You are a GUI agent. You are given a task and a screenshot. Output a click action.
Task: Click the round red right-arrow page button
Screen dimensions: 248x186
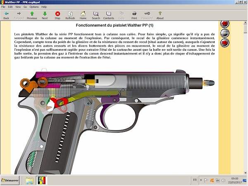[x=224, y=43]
